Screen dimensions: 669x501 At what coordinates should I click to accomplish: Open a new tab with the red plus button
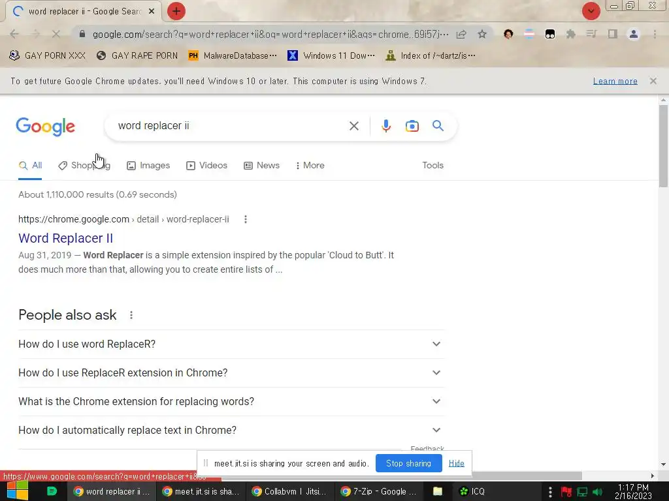(176, 11)
